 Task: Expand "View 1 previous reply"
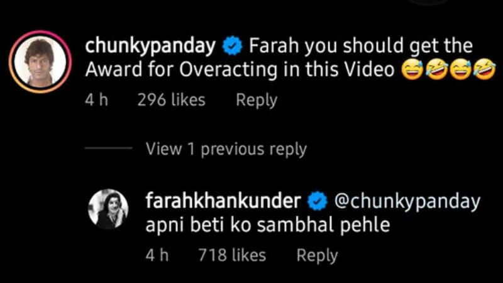[x=226, y=149]
